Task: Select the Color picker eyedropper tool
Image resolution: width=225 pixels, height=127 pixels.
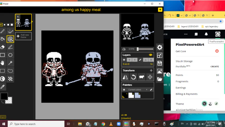Action: click(2, 87)
